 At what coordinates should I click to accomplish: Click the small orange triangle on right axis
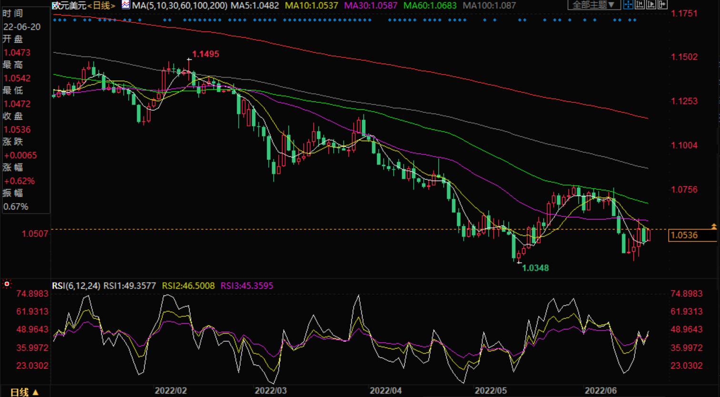coord(713,226)
